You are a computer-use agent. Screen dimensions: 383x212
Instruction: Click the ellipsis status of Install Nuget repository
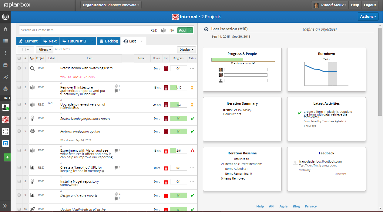click(x=192, y=182)
